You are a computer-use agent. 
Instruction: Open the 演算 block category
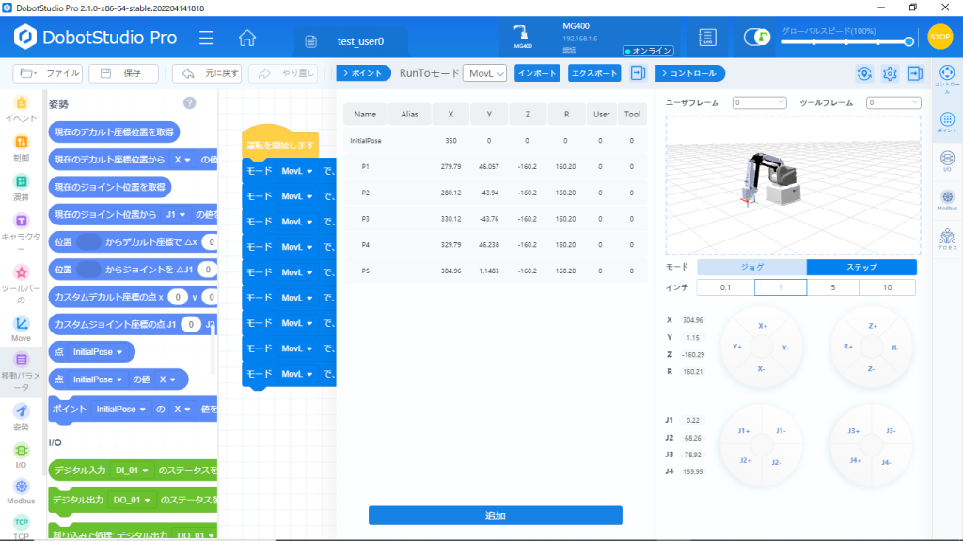click(22, 187)
